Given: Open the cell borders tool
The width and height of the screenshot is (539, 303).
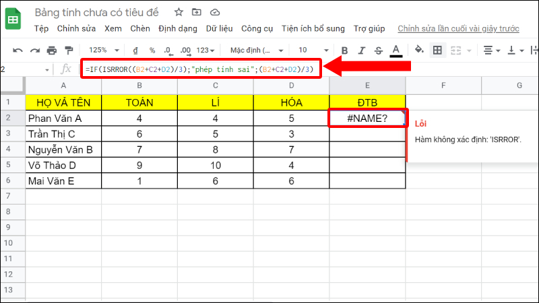Looking at the screenshot, I should pos(437,50).
